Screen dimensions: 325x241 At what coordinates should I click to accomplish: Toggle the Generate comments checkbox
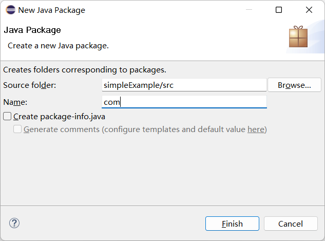[x=18, y=129]
